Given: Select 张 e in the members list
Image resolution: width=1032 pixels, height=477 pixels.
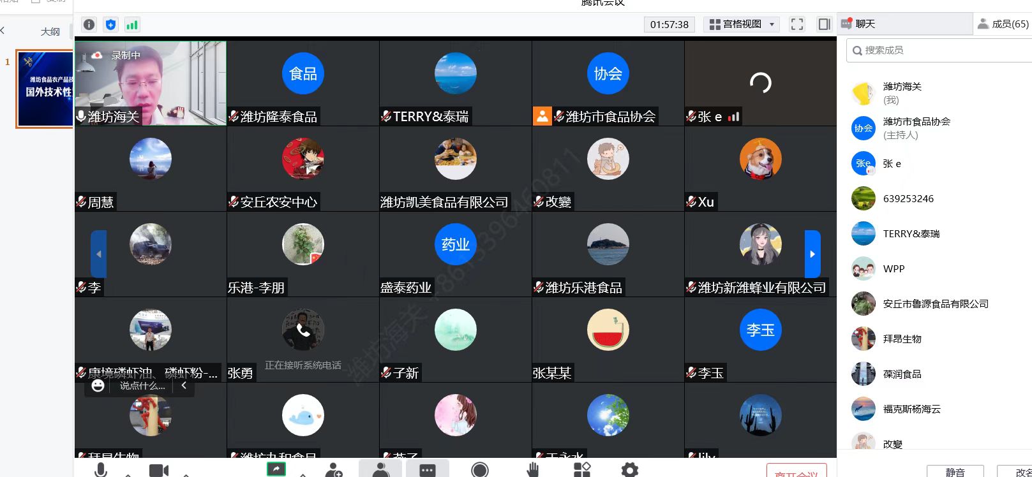Looking at the screenshot, I should (934, 163).
